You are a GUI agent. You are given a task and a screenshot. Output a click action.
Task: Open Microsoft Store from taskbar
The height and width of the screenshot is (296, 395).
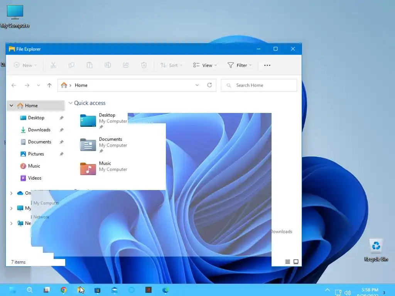(98, 290)
